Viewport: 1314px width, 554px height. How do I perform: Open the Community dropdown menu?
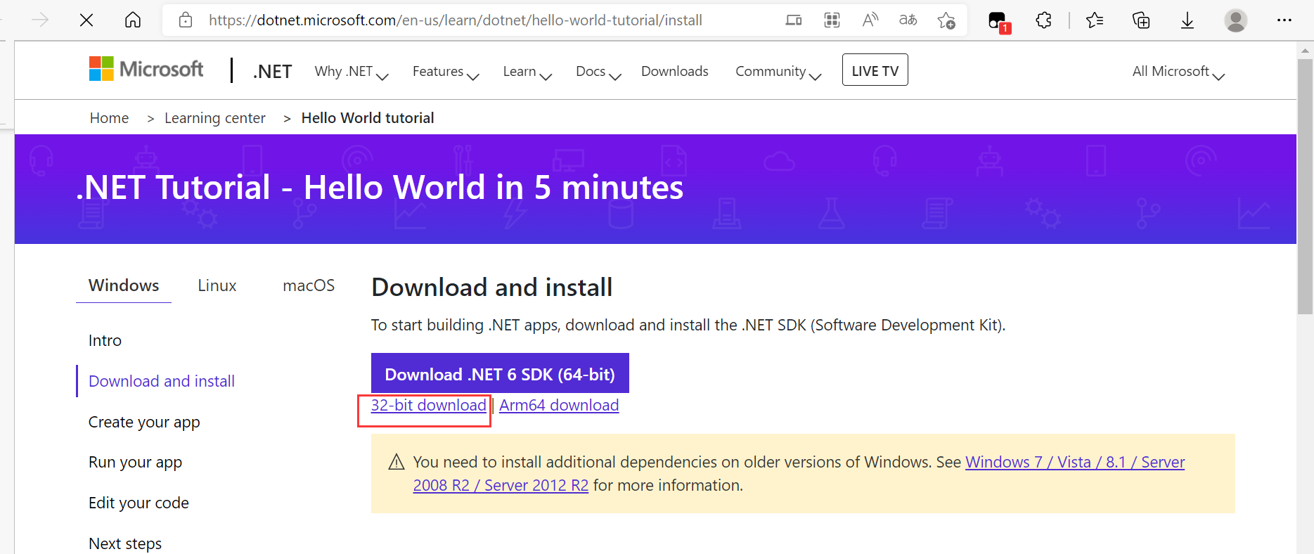[778, 72]
